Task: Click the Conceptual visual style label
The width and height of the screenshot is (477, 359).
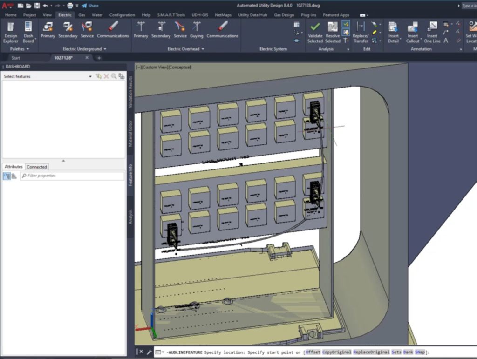Action: click(180, 67)
